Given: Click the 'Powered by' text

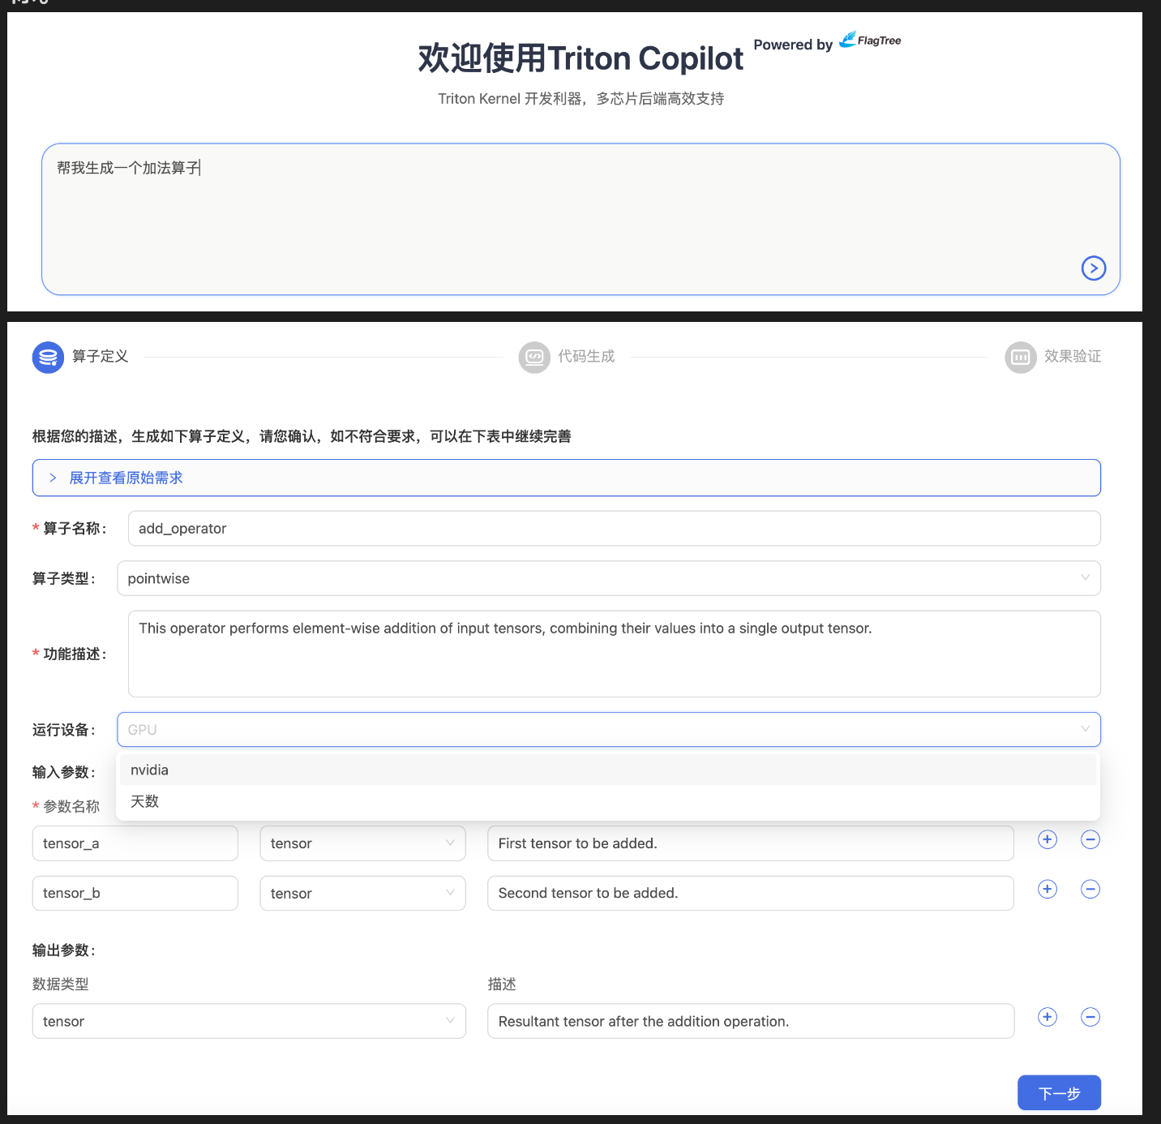Looking at the screenshot, I should coord(793,45).
